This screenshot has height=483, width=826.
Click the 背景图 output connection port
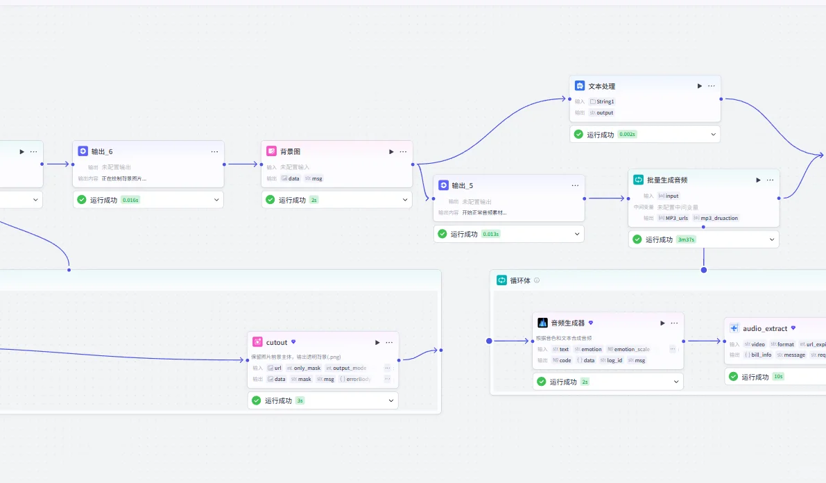413,164
